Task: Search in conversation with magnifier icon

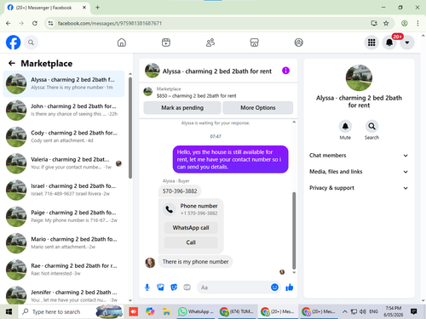Action: [371, 126]
